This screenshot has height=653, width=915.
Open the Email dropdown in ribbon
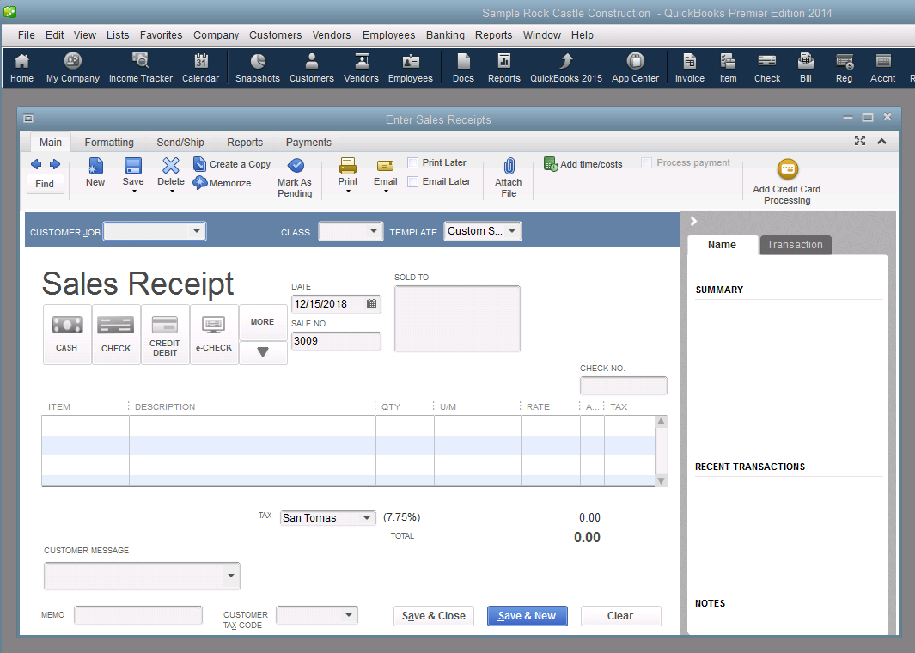pyautogui.click(x=386, y=191)
